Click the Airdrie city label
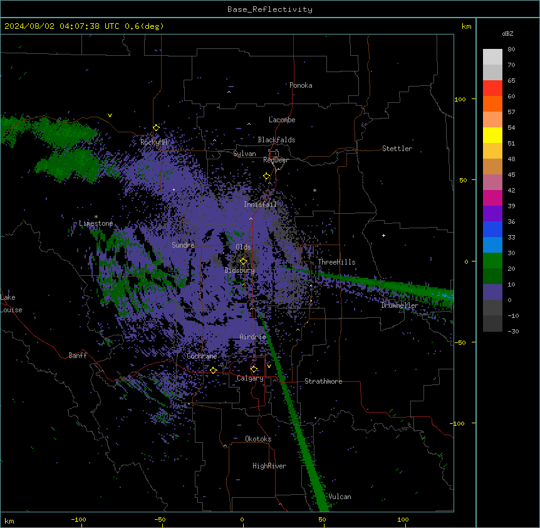 point(253,337)
